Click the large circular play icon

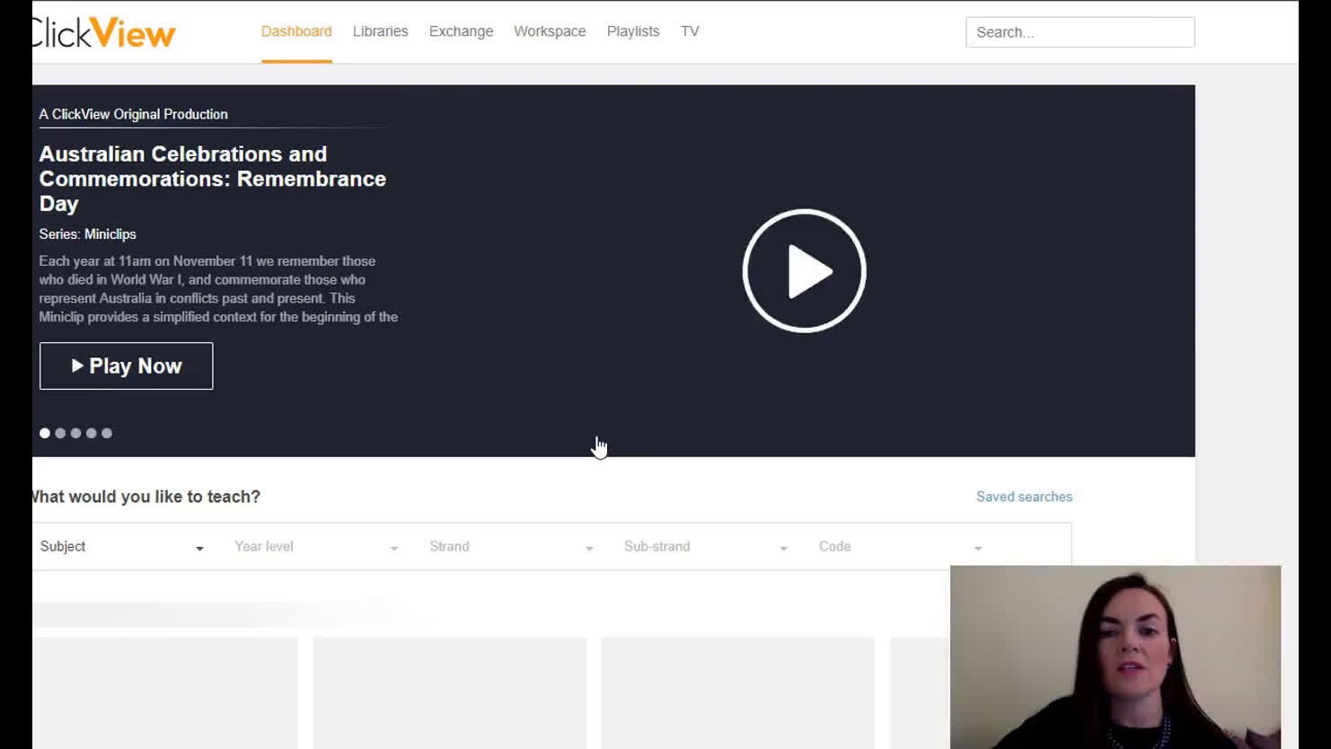point(804,270)
